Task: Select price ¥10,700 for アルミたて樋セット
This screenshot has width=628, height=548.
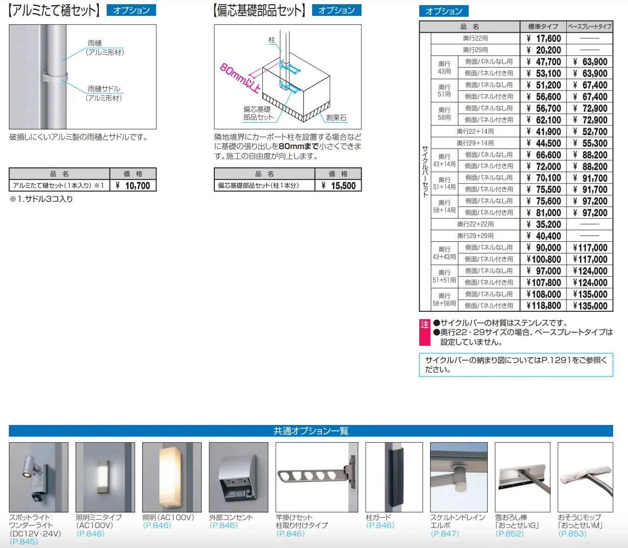Action: (133, 185)
